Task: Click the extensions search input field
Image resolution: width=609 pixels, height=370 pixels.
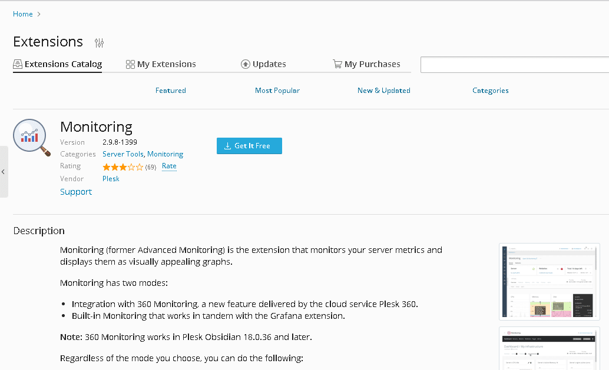Action: (514, 65)
